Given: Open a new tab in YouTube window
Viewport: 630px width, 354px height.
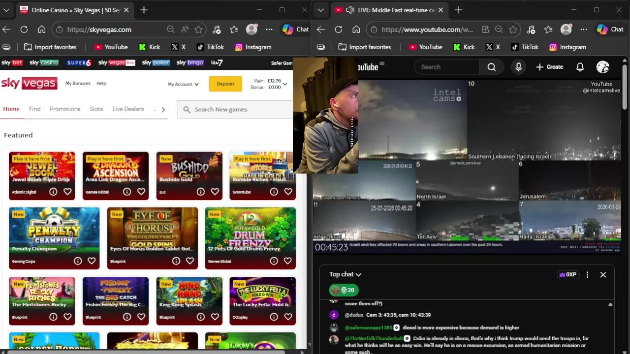Looking at the screenshot, I should click(x=458, y=10).
